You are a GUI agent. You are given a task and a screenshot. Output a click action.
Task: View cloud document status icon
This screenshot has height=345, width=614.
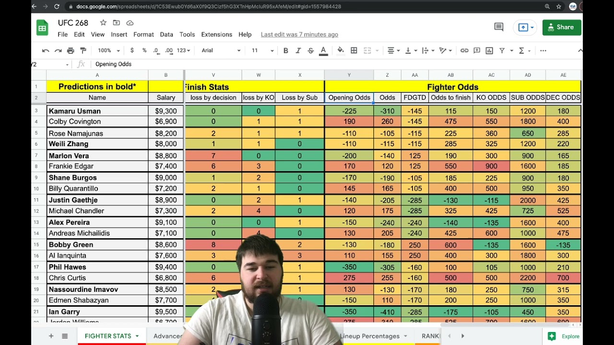[130, 23]
